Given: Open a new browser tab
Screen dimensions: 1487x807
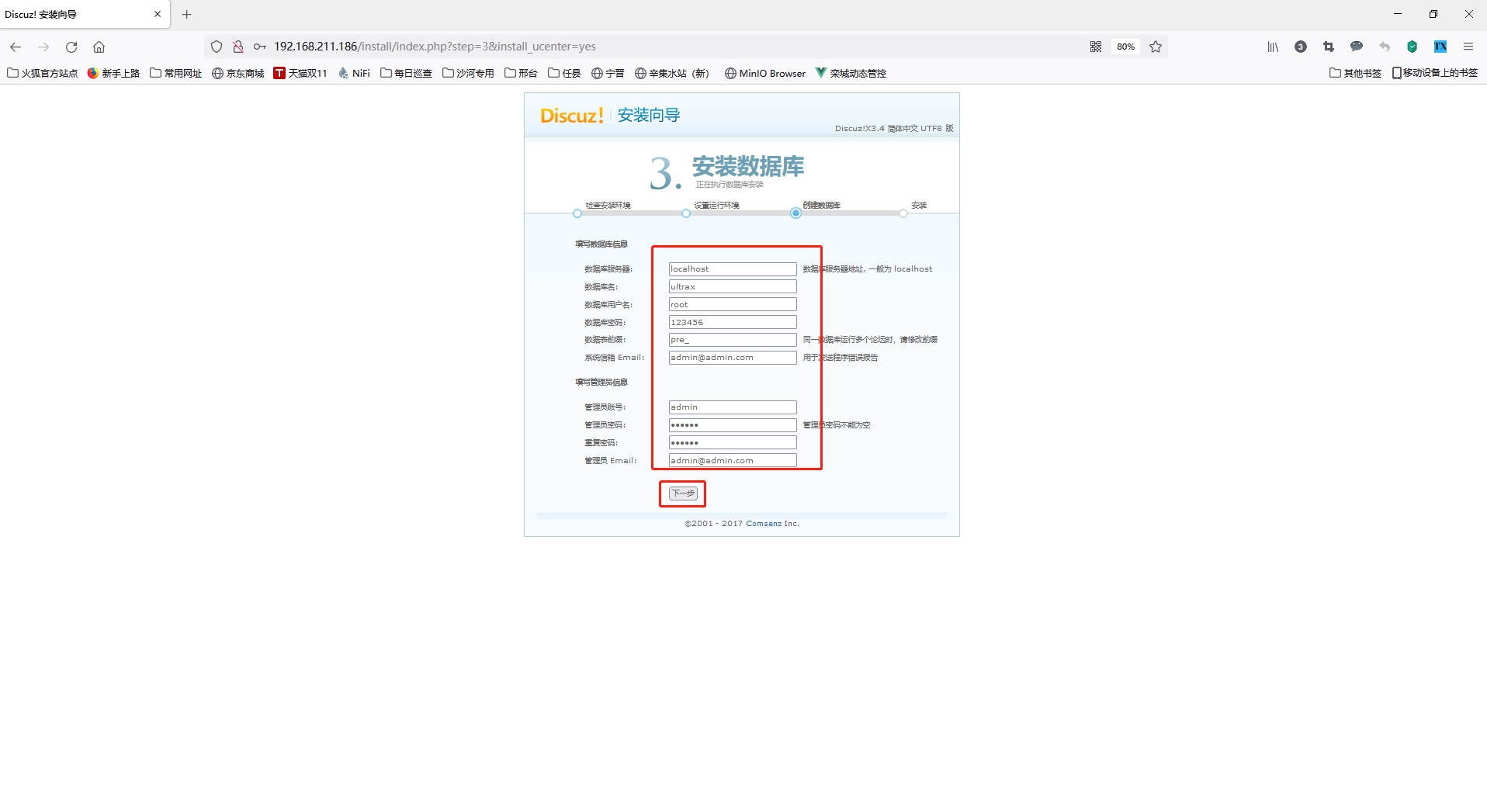Looking at the screenshot, I should point(187,14).
